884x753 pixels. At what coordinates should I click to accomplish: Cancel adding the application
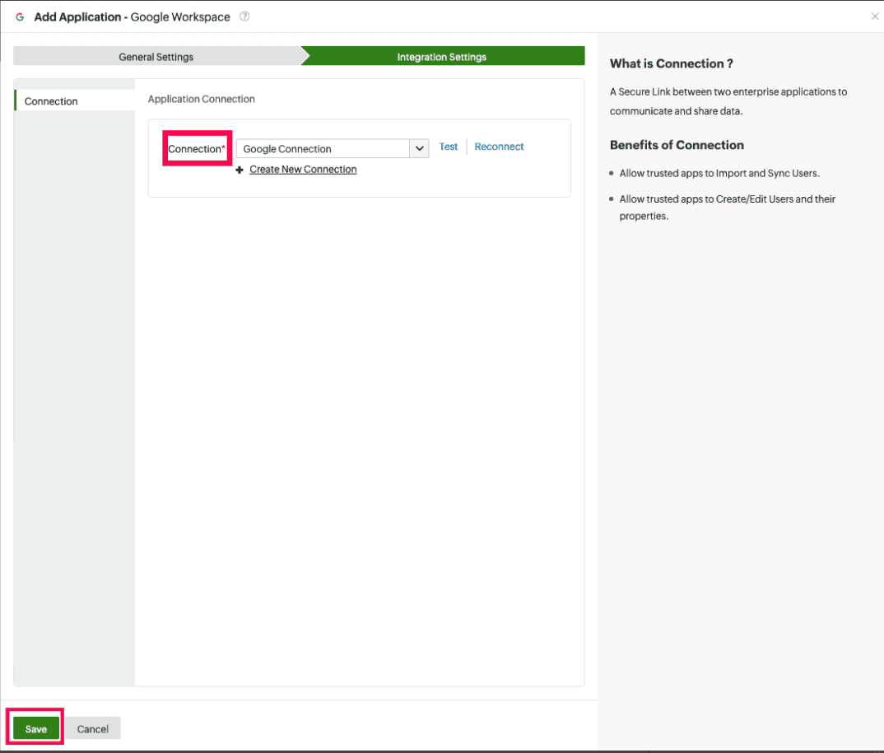pos(93,729)
